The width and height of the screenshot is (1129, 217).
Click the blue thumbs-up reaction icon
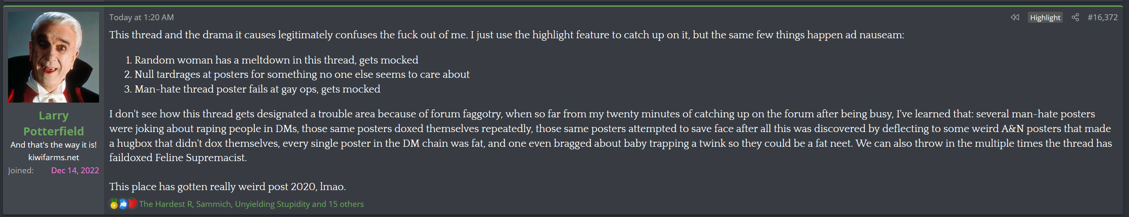click(123, 204)
